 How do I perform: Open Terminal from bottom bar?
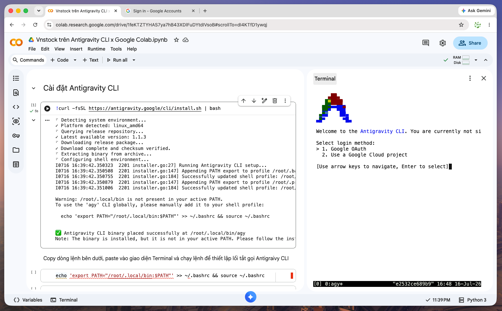click(x=64, y=300)
